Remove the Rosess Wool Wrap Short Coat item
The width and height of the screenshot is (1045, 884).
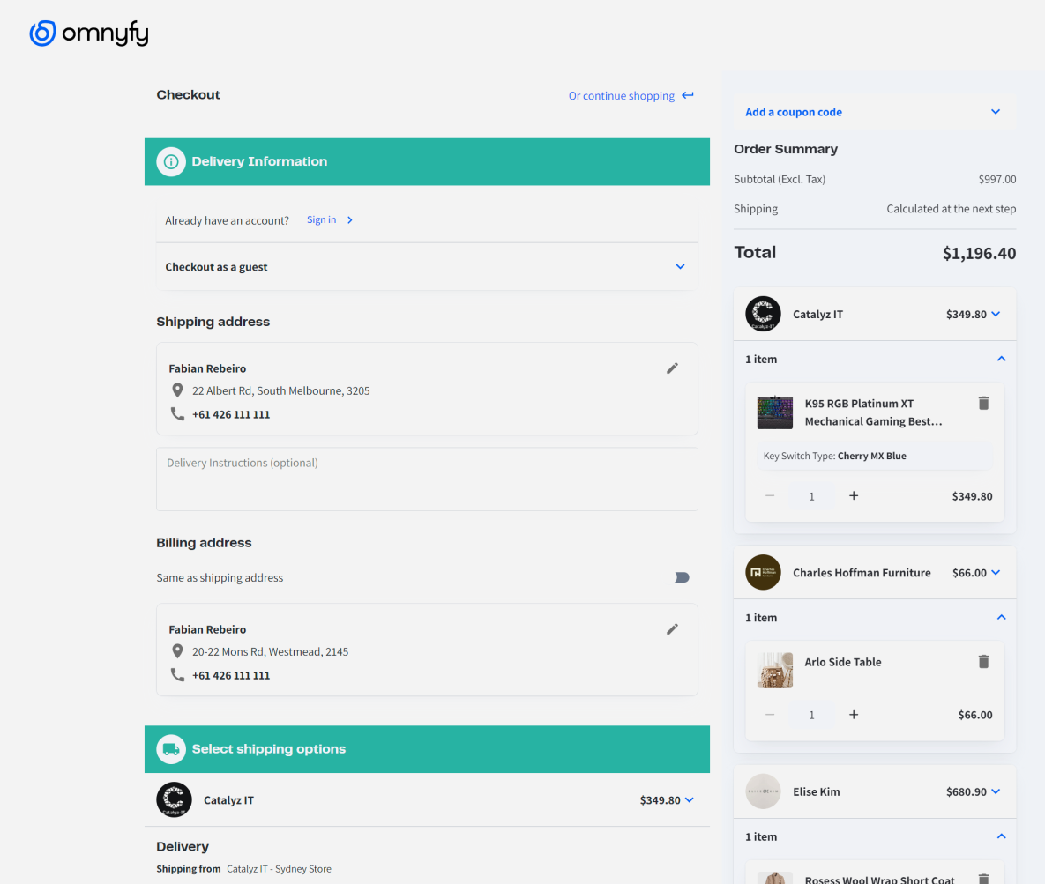pyautogui.click(x=983, y=879)
